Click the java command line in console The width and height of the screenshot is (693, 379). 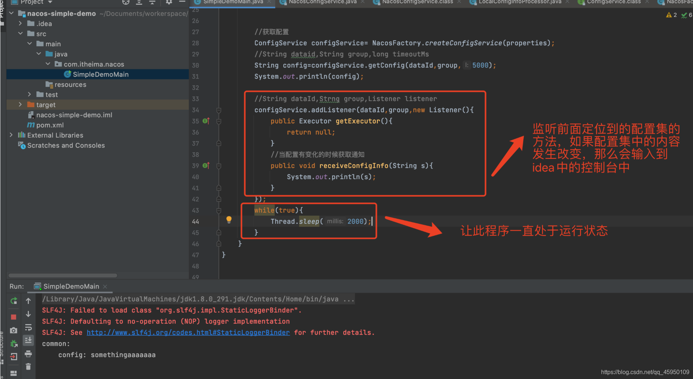click(198, 299)
